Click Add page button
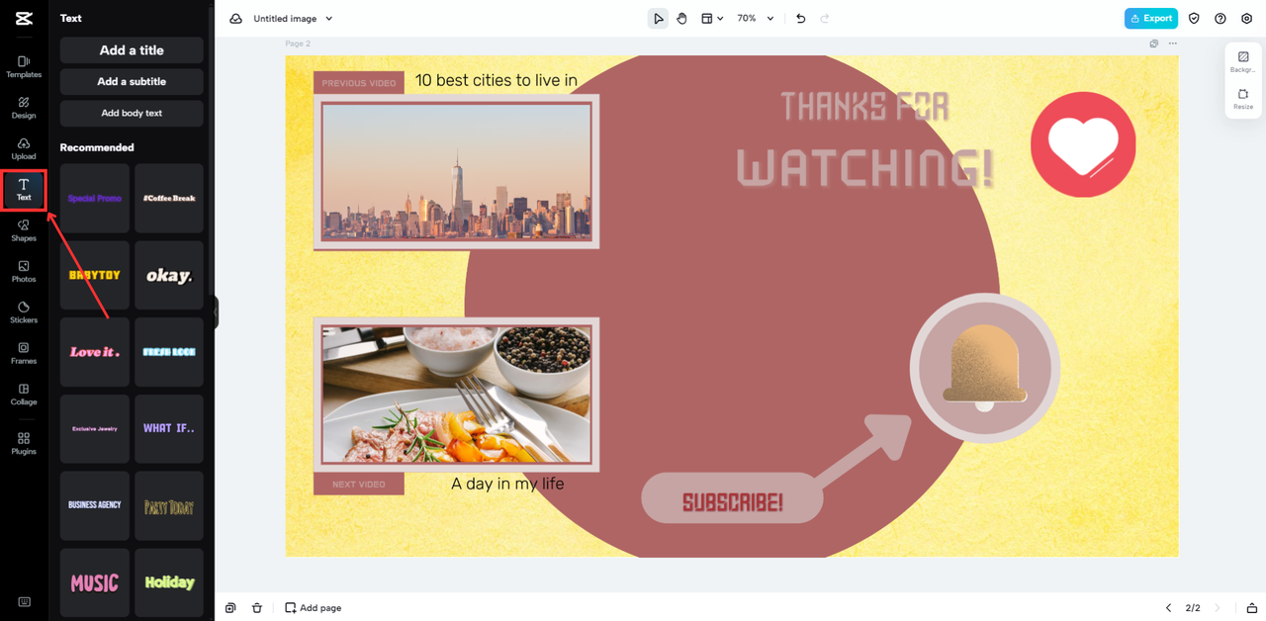Viewport: 1266px width, 621px height. coord(314,608)
